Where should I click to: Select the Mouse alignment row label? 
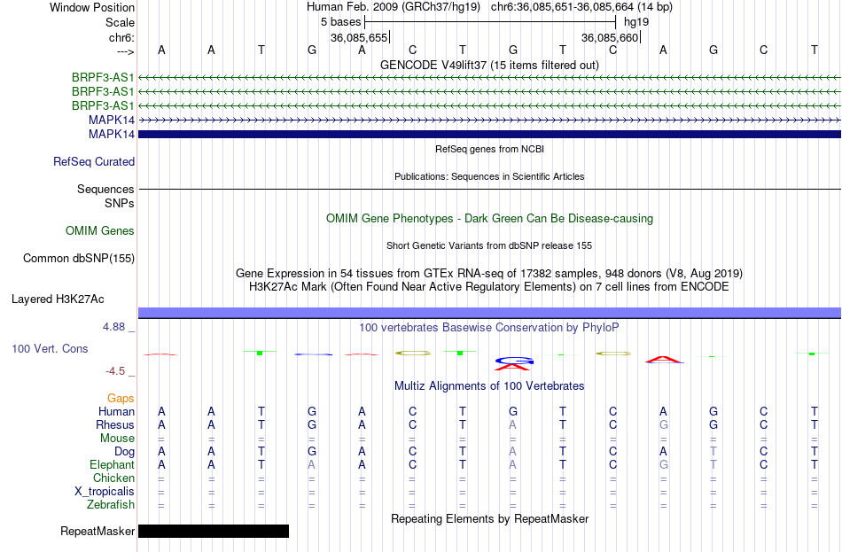[117, 439]
